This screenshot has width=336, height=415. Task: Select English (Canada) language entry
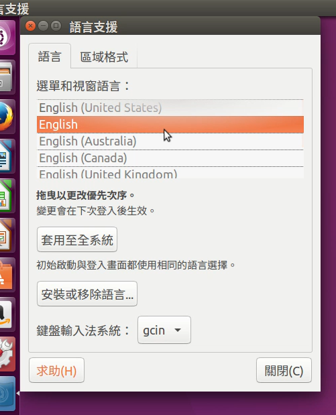click(170, 158)
